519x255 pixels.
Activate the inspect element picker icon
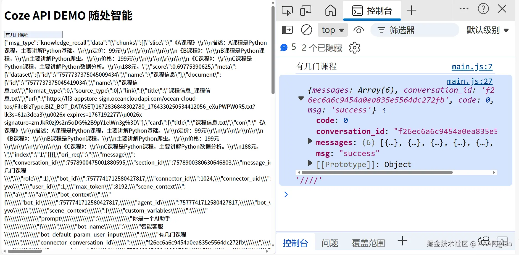(x=287, y=10)
